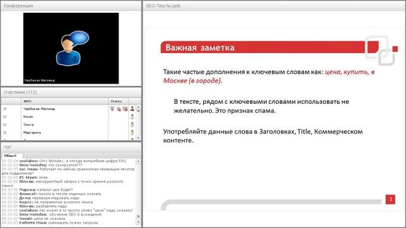Click Exiterra Илья message совмещать нужно запросы
The width and height of the screenshot is (406, 228).
tap(49, 222)
